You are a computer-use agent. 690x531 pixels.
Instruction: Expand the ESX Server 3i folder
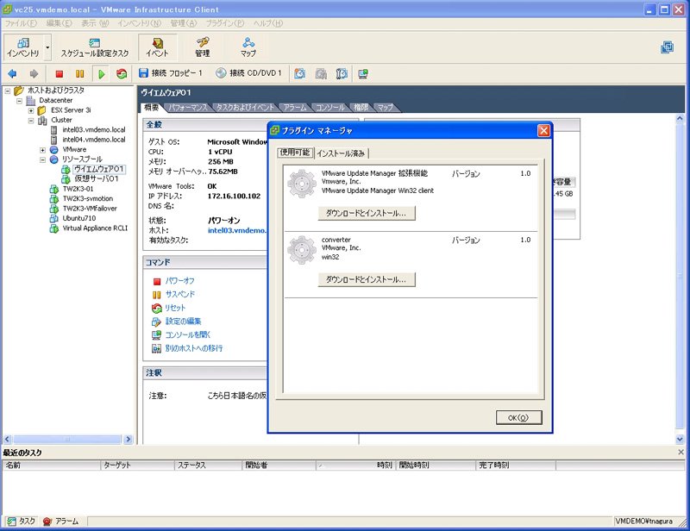click(31, 110)
